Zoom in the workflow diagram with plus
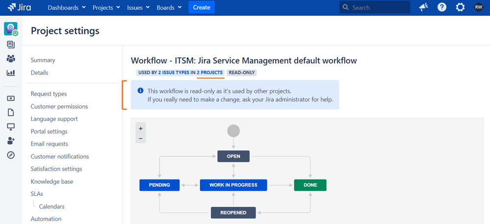490x224 pixels. coord(141,128)
